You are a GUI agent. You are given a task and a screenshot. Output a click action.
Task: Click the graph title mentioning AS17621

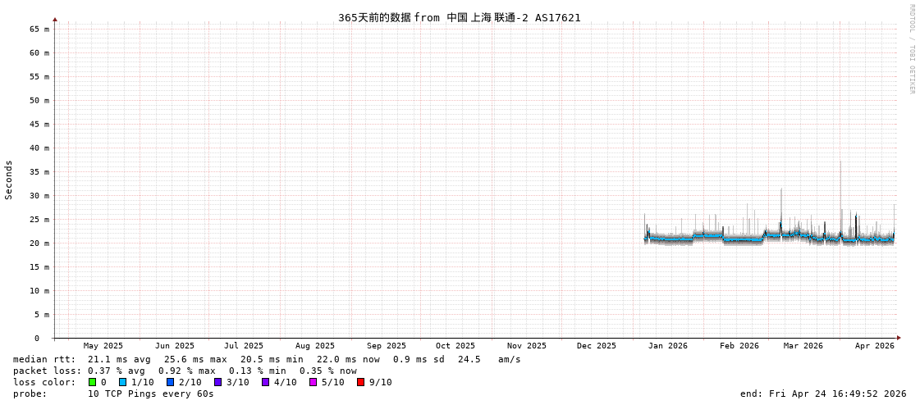pos(459,17)
